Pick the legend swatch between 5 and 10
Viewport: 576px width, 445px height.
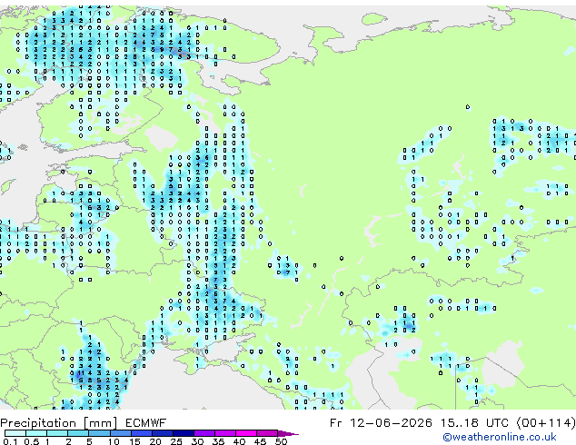click(x=99, y=433)
